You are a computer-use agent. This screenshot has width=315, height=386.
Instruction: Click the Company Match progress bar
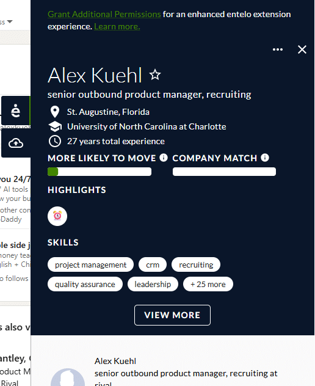224,172
